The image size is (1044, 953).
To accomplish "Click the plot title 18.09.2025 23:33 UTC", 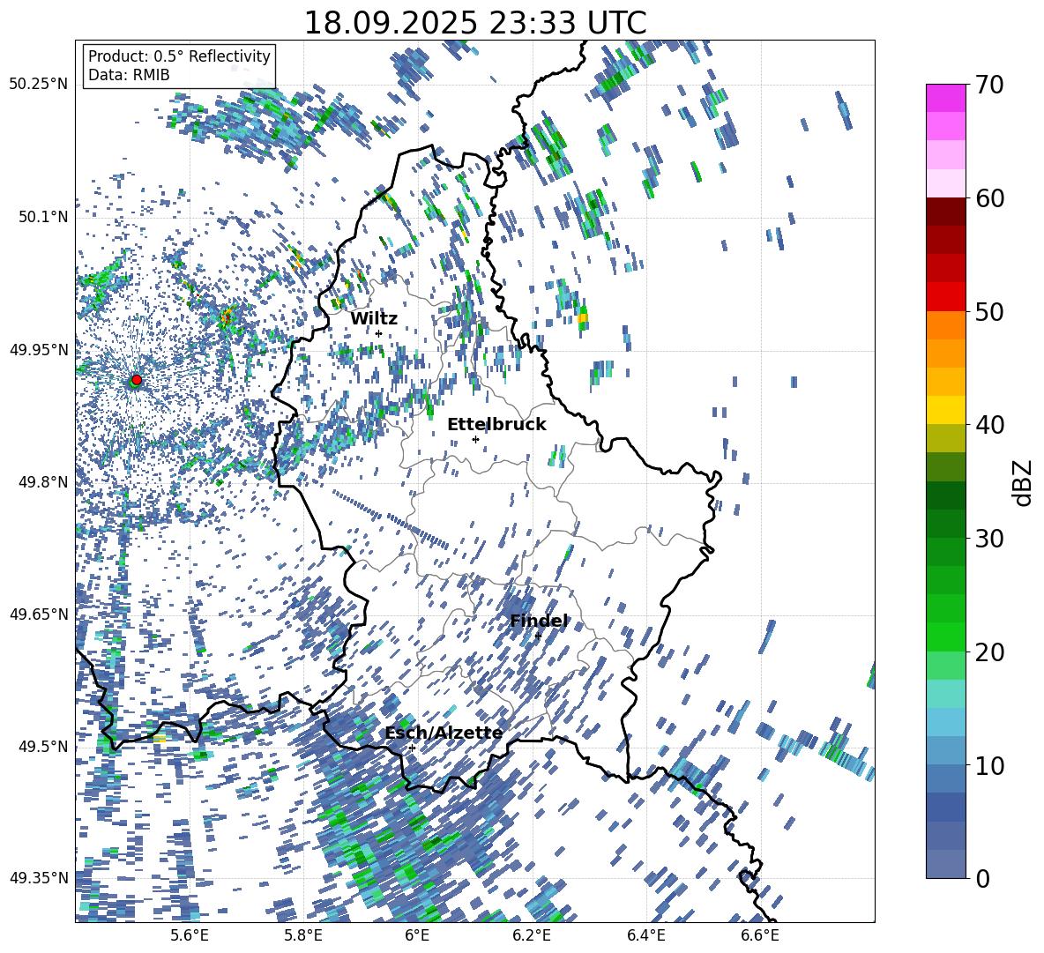I will pyautogui.click(x=474, y=23).
